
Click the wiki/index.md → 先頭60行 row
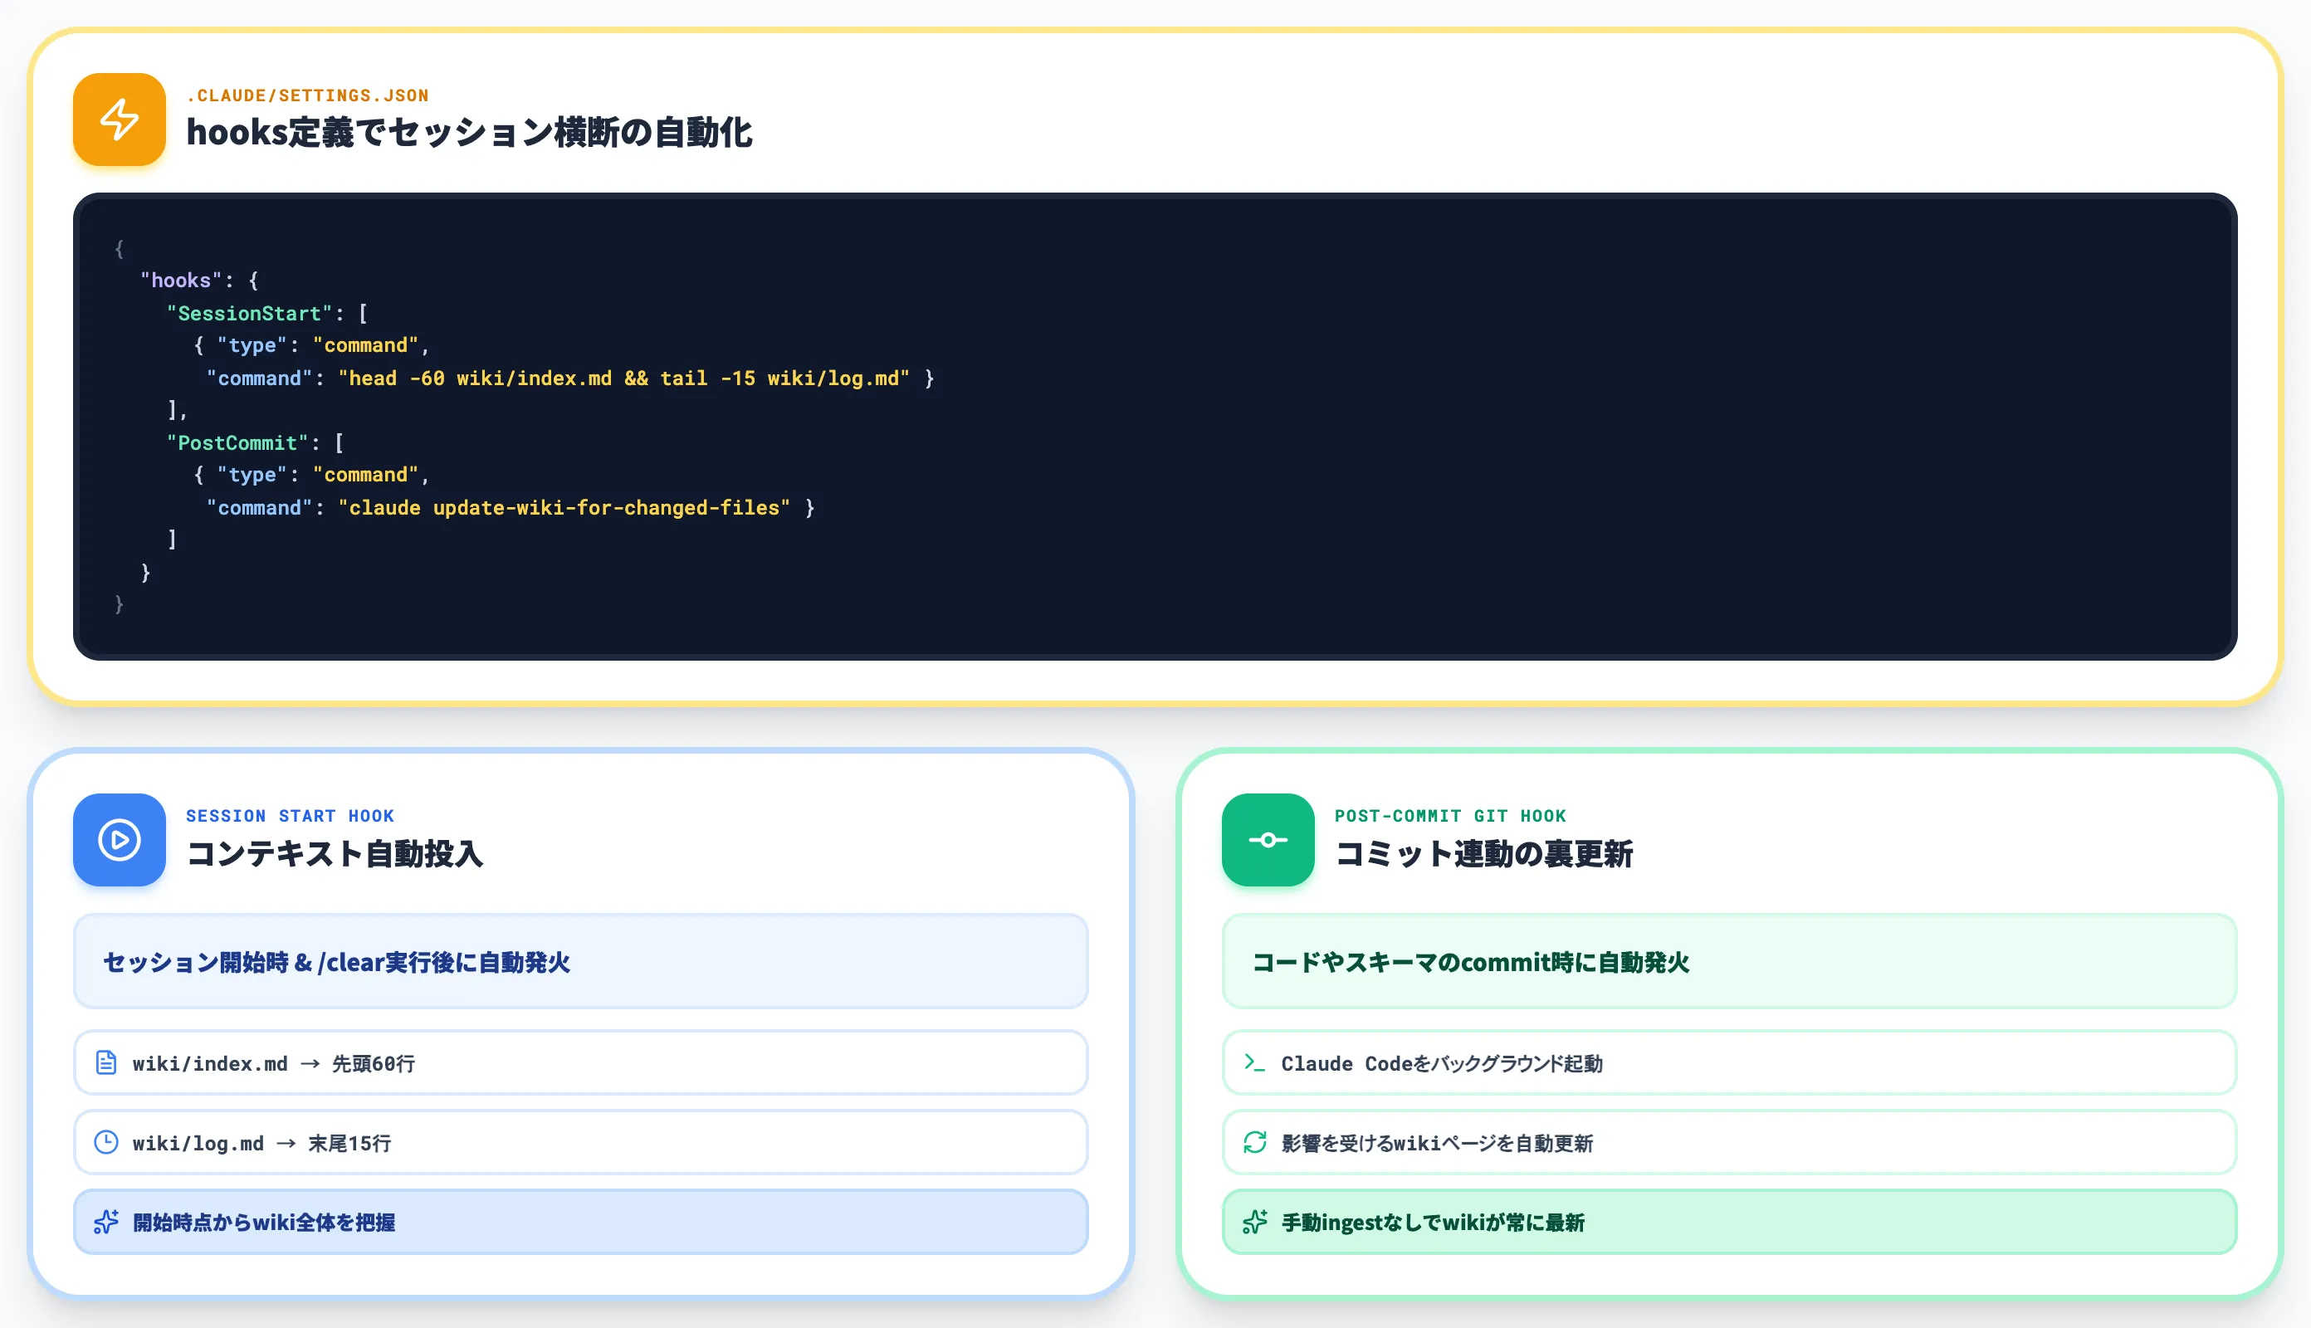tap(581, 1062)
